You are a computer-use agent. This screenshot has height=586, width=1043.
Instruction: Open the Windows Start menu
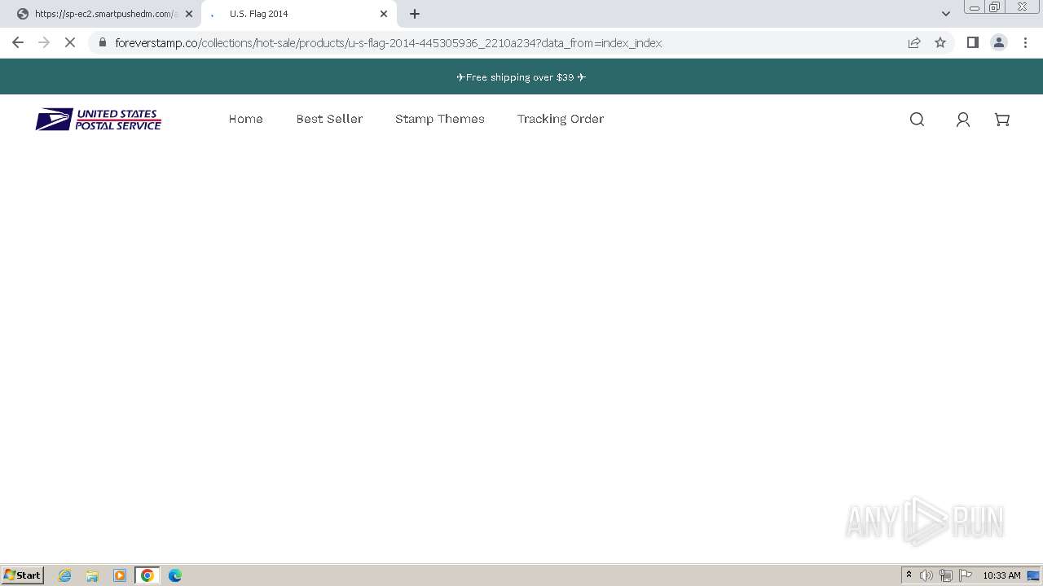click(23, 575)
